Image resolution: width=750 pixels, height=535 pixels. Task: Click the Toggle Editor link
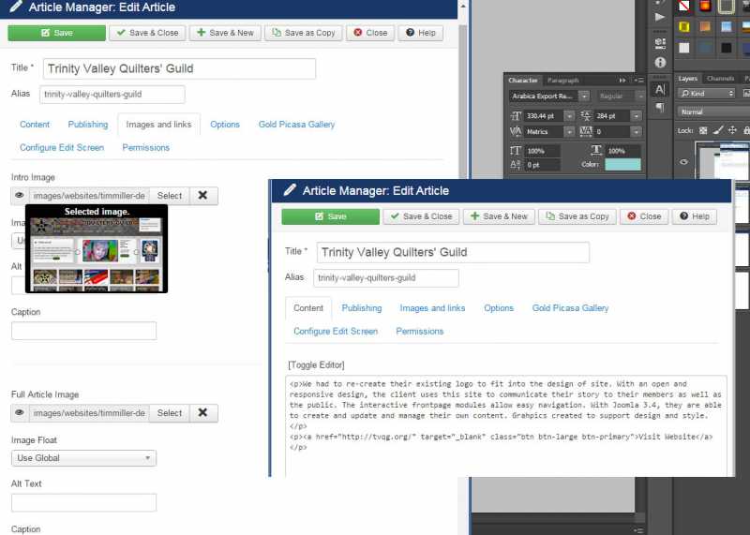point(316,364)
